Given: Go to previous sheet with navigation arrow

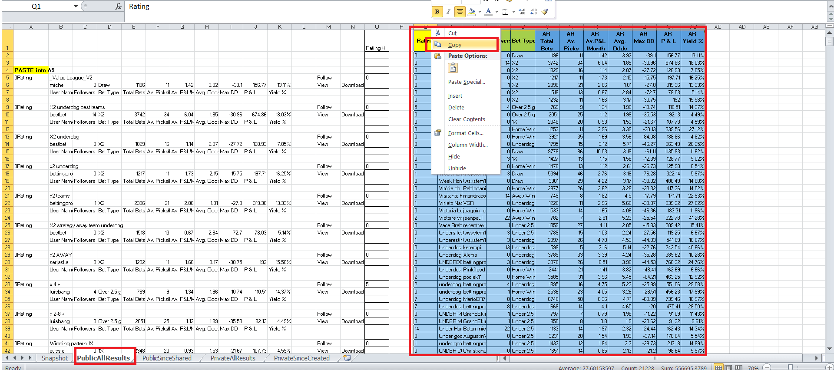Looking at the screenshot, I should (x=15, y=358).
